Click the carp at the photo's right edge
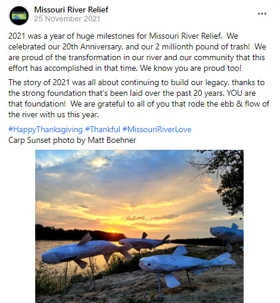This screenshot has height=303, width=280. (x=228, y=234)
